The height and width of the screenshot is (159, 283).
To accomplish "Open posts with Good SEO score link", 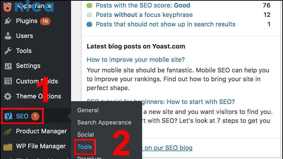I will [x=143, y=5].
